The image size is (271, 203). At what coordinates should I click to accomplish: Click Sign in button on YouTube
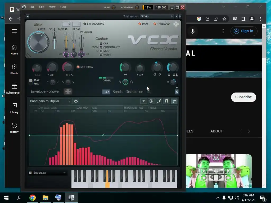(244, 31)
